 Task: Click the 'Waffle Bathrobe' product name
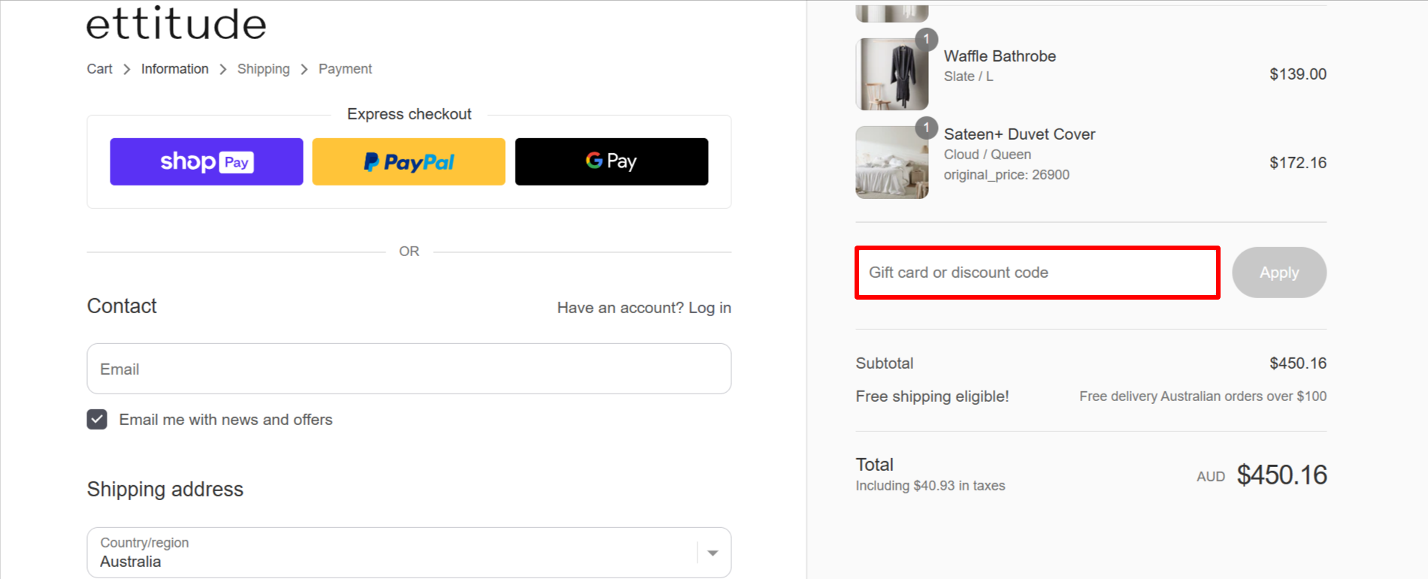tap(1000, 56)
